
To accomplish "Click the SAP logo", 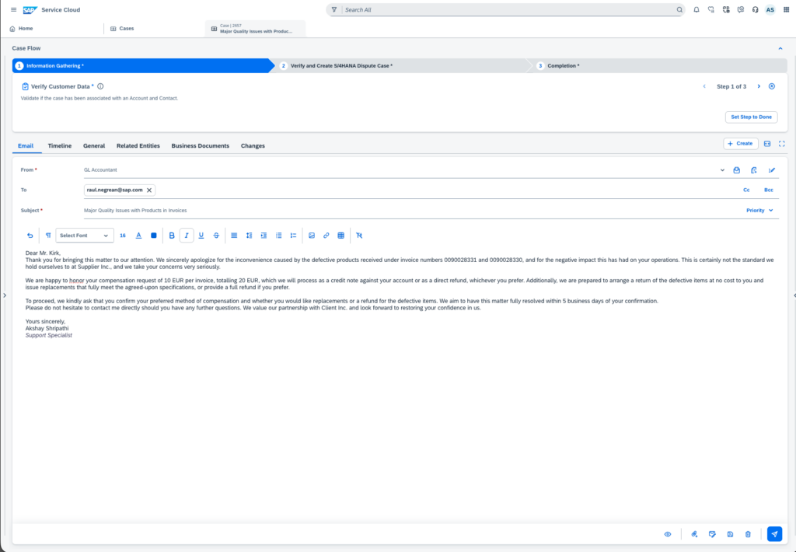I will pos(30,9).
